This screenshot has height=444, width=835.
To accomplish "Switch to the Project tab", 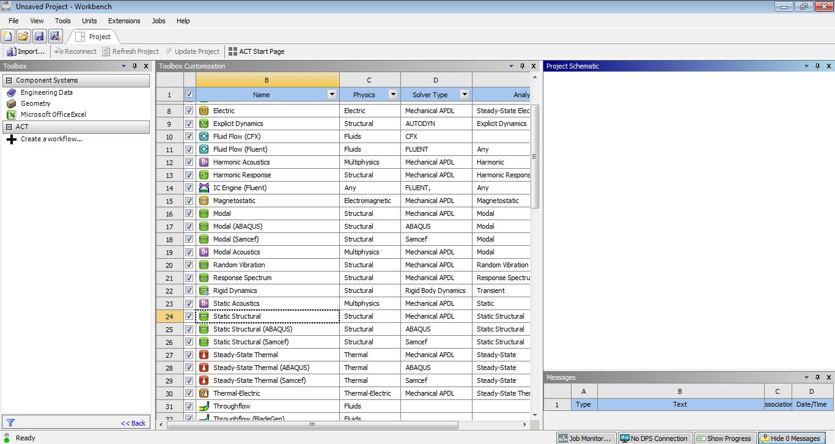I will [x=94, y=37].
